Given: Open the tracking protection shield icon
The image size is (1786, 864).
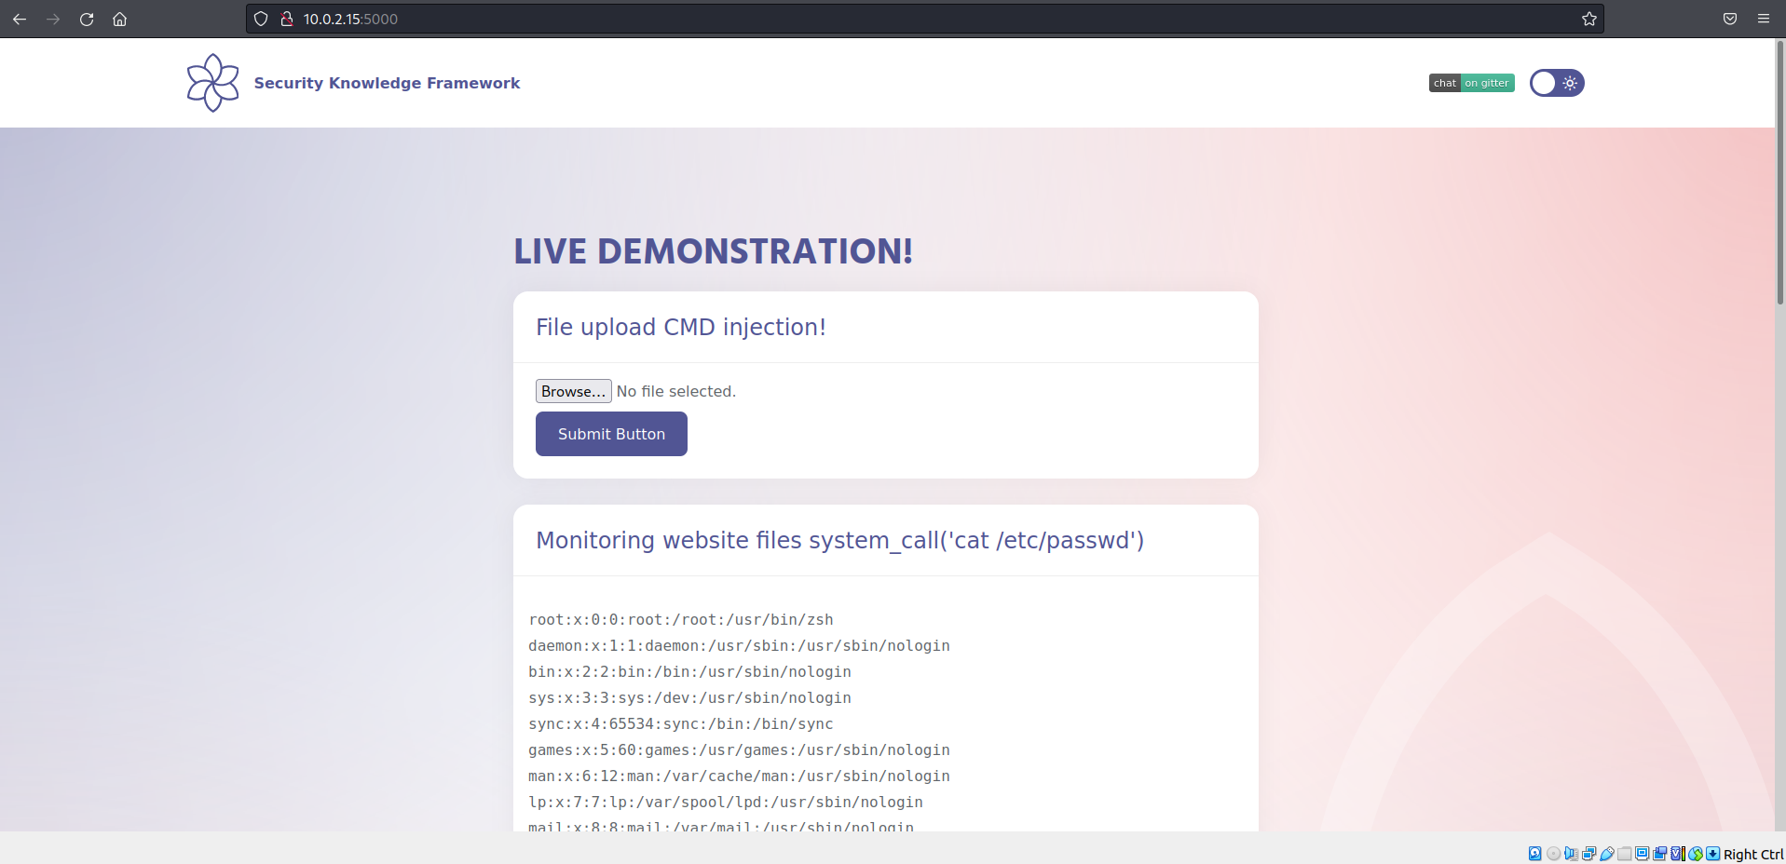Looking at the screenshot, I should point(261,19).
